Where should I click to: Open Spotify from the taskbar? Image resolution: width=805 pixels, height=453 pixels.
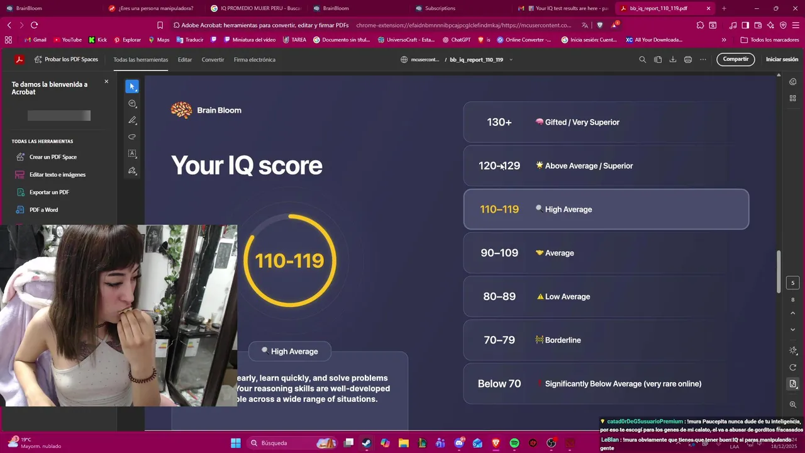point(514,443)
